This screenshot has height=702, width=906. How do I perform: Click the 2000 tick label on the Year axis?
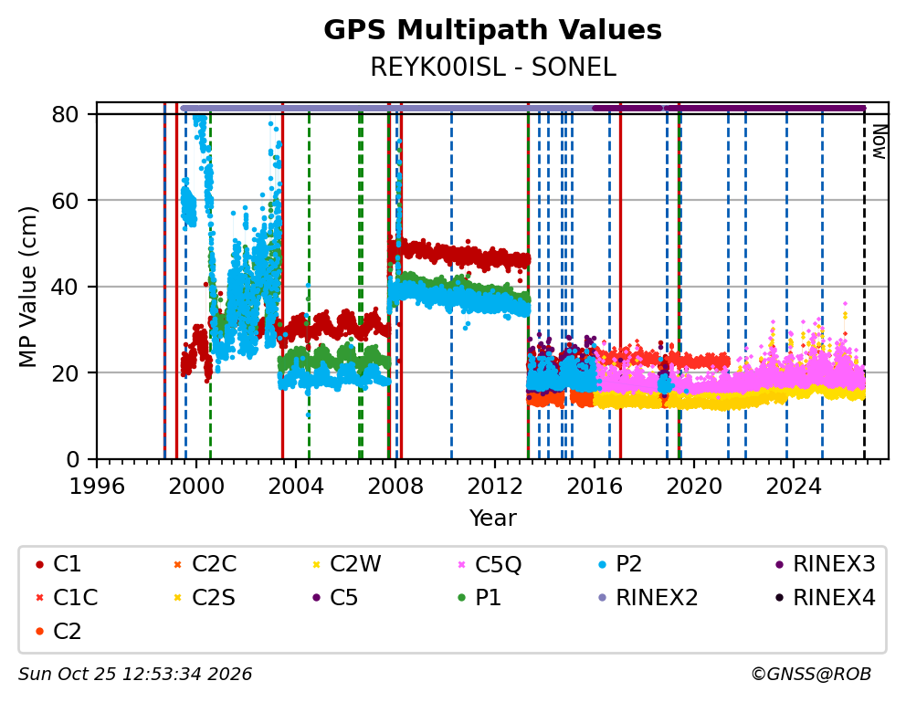point(195,487)
